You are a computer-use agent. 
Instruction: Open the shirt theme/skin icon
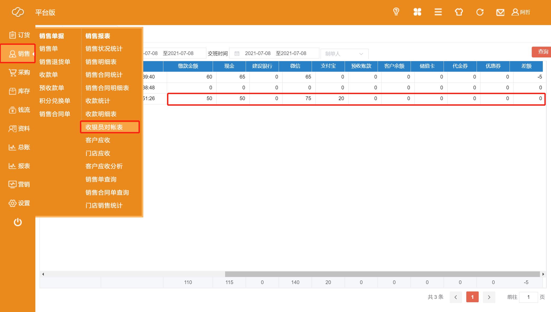[459, 12]
